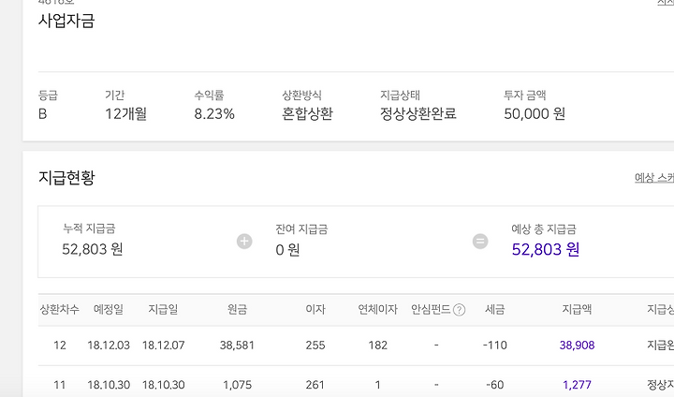Click the 예정일 column header
The height and width of the screenshot is (397, 674).
coord(109,310)
